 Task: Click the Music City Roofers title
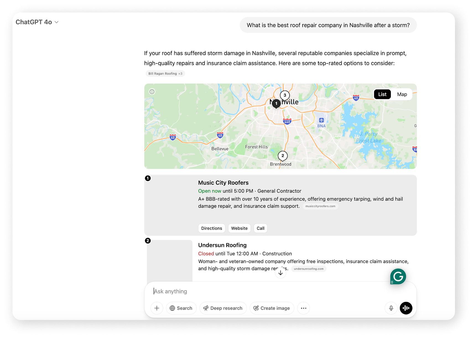tap(223, 183)
